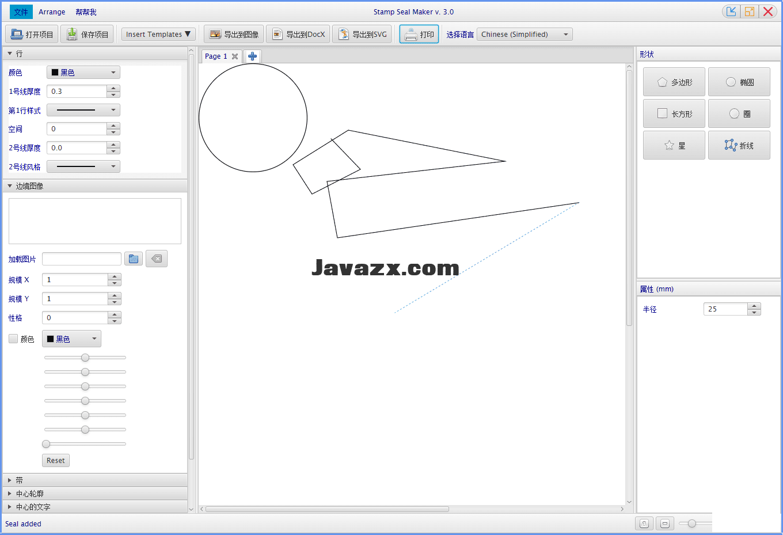Screen dimensions: 783x535
Task: Open the Chinese (Simplified) language dropdown
Action: [524, 35]
